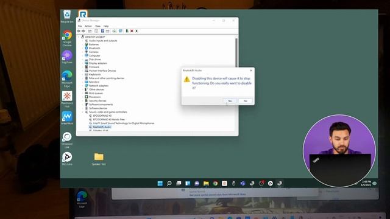Screen dimensions: 390x219
Task: Click Yes to disable Realtek Audio
Action: pyautogui.click(x=230, y=101)
